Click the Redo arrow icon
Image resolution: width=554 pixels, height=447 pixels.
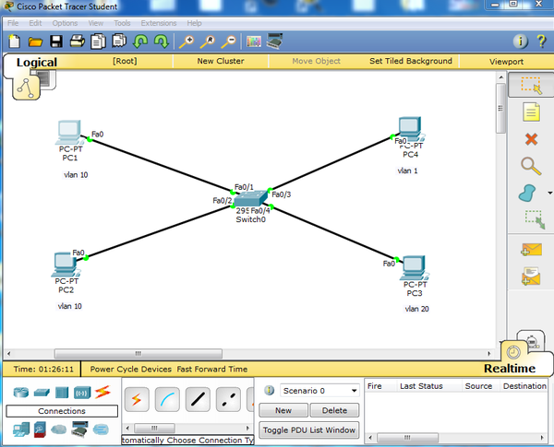pos(161,41)
